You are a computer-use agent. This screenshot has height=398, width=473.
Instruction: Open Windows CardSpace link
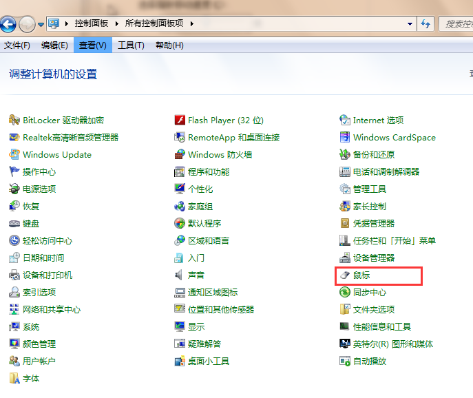tap(395, 138)
